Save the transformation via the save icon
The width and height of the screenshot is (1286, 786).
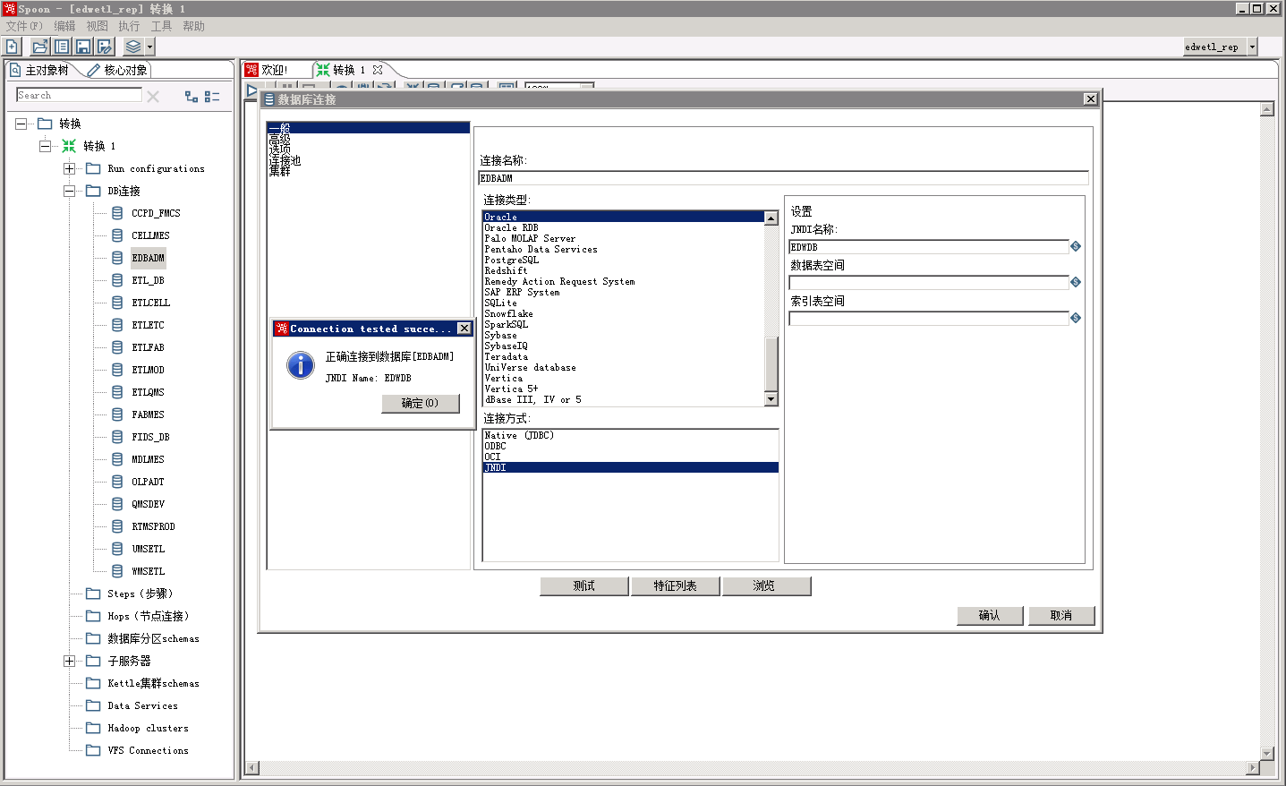pyautogui.click(x=82, y=46)
